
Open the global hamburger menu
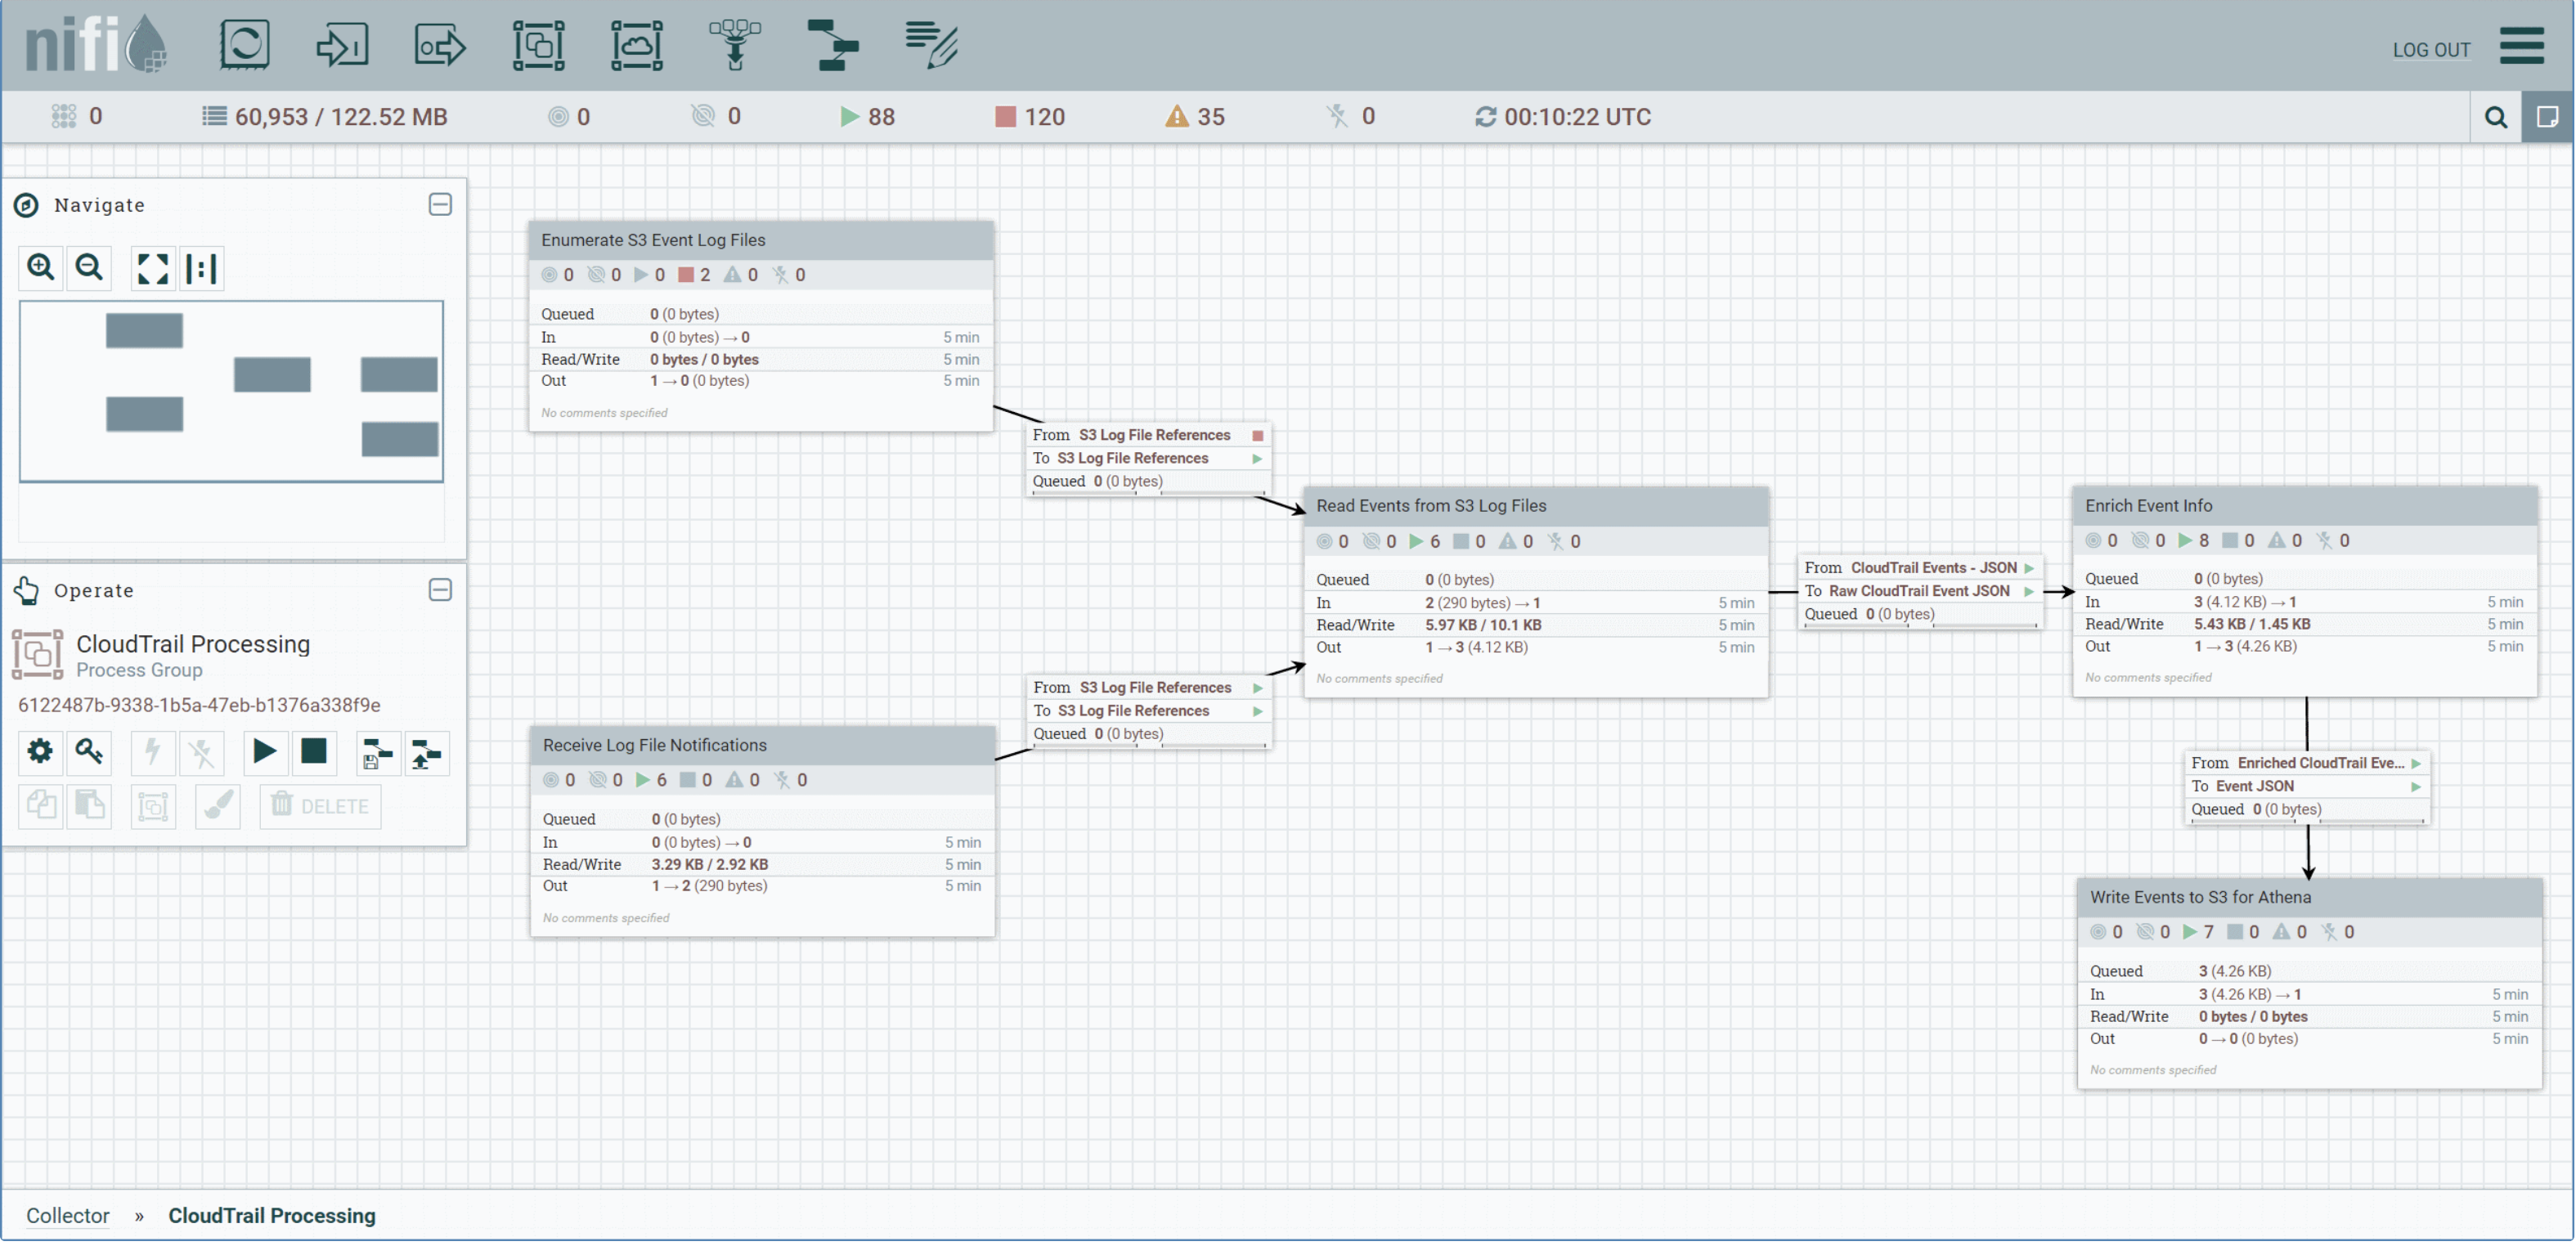point(2521,45)
